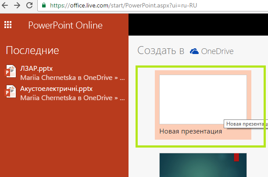Click the green secure padlock icon
Screen dimensions: 268x177
tap(44, 5)
